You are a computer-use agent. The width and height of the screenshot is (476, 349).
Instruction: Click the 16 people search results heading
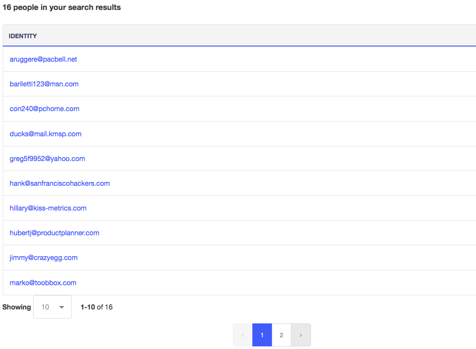(62, 7)
